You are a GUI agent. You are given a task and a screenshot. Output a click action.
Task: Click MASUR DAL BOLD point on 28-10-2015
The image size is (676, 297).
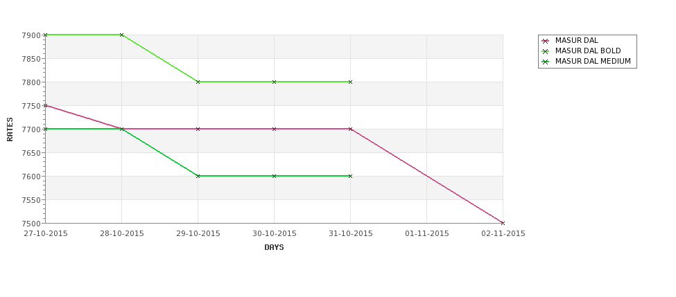[x=121, y=35]
